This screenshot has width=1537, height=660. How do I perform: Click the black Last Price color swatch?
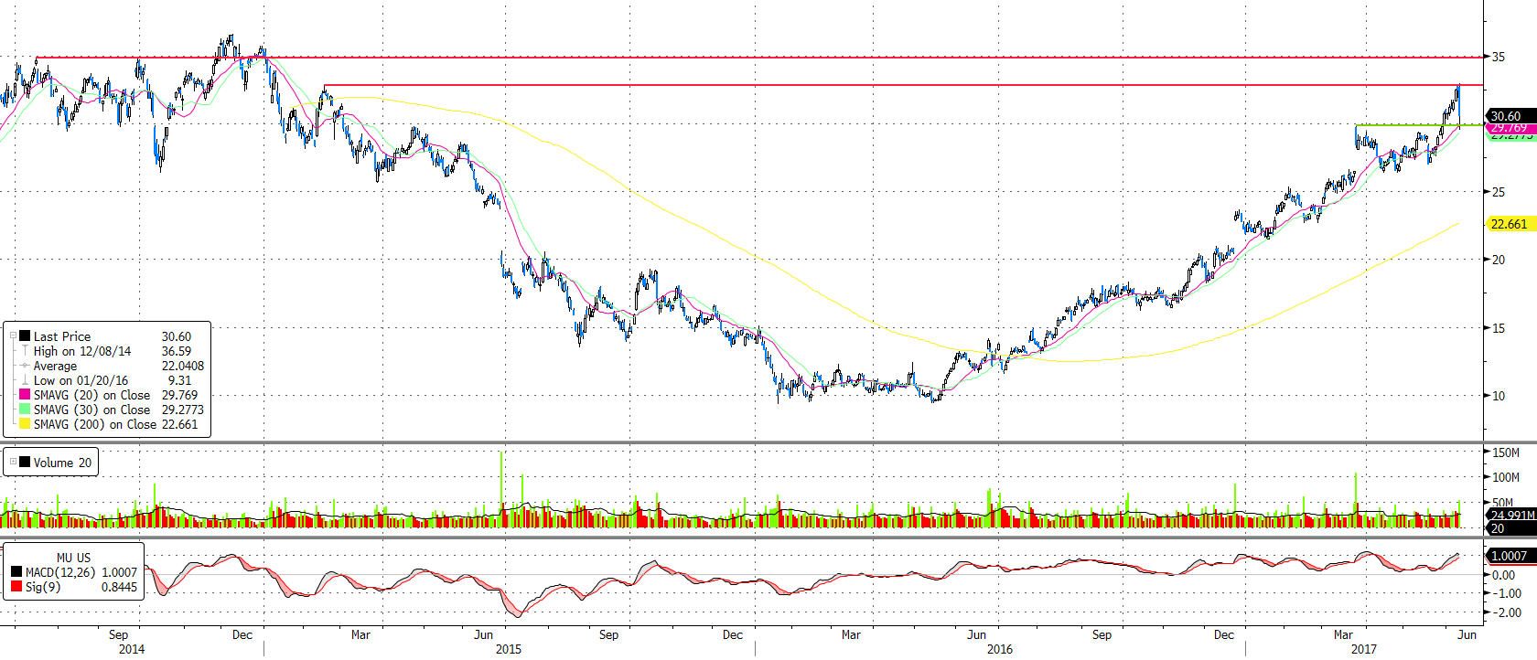(25, 335)
